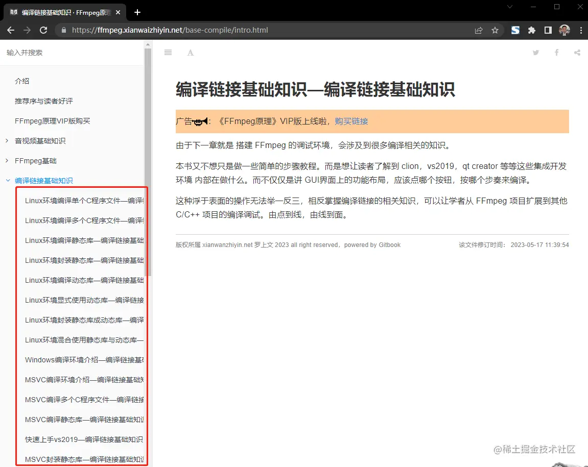Open the user profile avatar
Viewport: 588px width, 467px height.
point(565,30)
